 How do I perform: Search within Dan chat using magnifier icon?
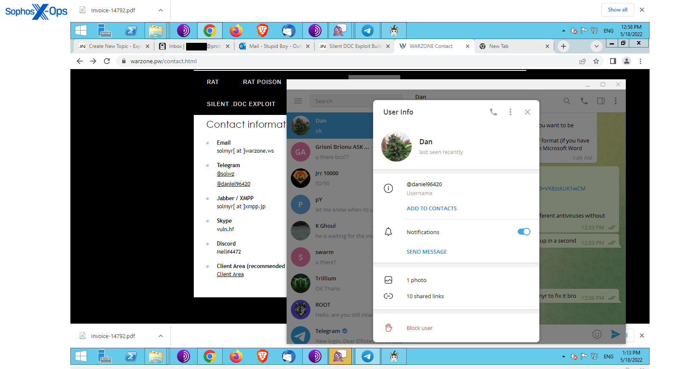[x=567, y=101]
